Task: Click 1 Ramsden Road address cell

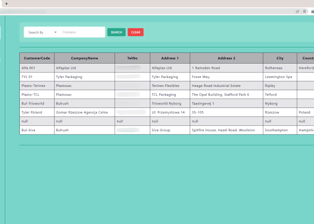Action: click(227, 68)
